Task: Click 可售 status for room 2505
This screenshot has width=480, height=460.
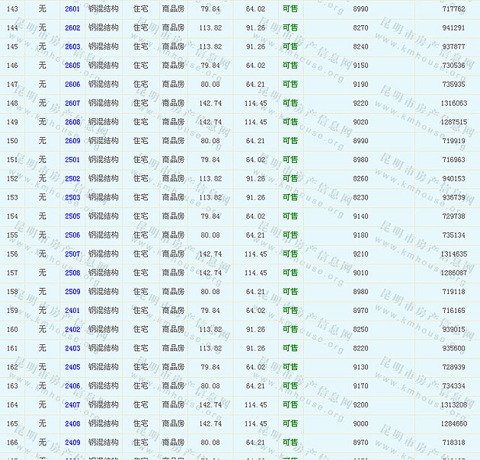Action: click(x=290, y=216)
